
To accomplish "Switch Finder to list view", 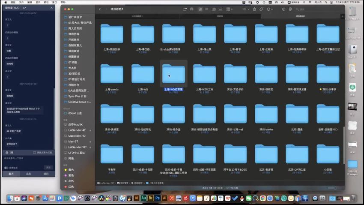I will coord(206,9).
